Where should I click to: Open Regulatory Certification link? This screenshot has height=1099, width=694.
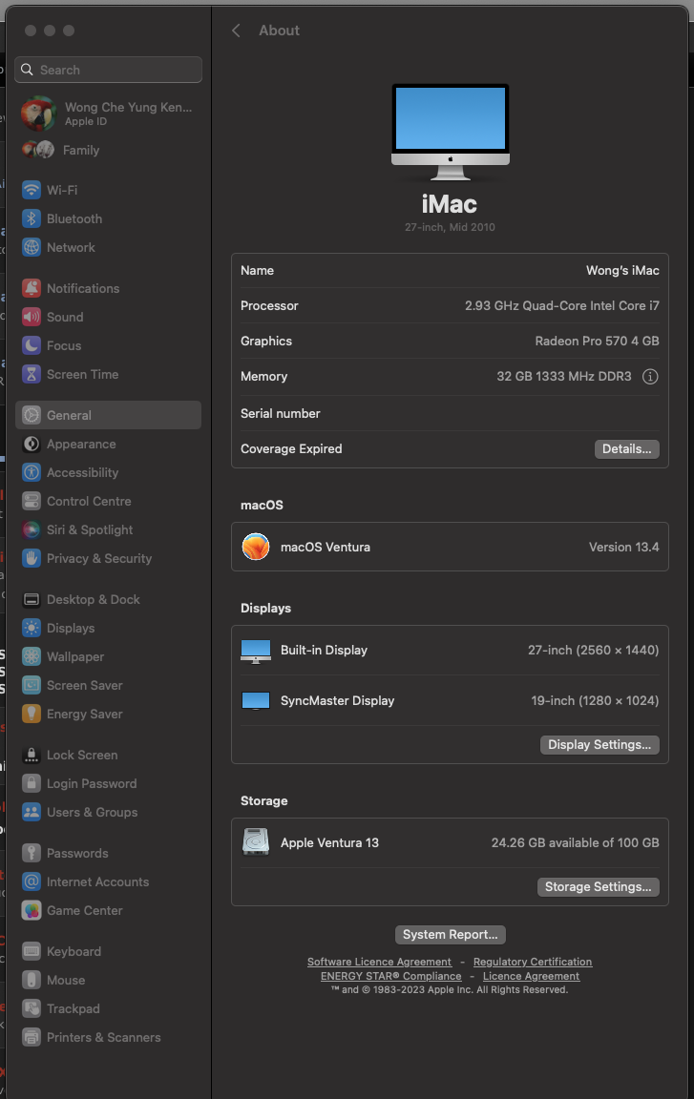point(533,962)
